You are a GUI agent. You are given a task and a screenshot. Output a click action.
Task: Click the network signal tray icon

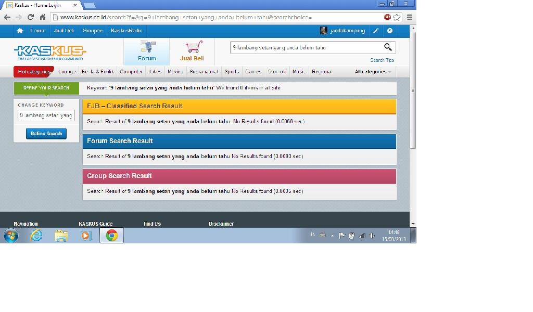[362, 236]
